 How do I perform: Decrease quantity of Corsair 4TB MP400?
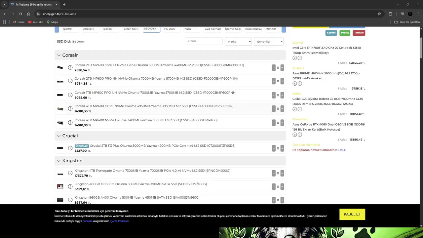[274, 123]
